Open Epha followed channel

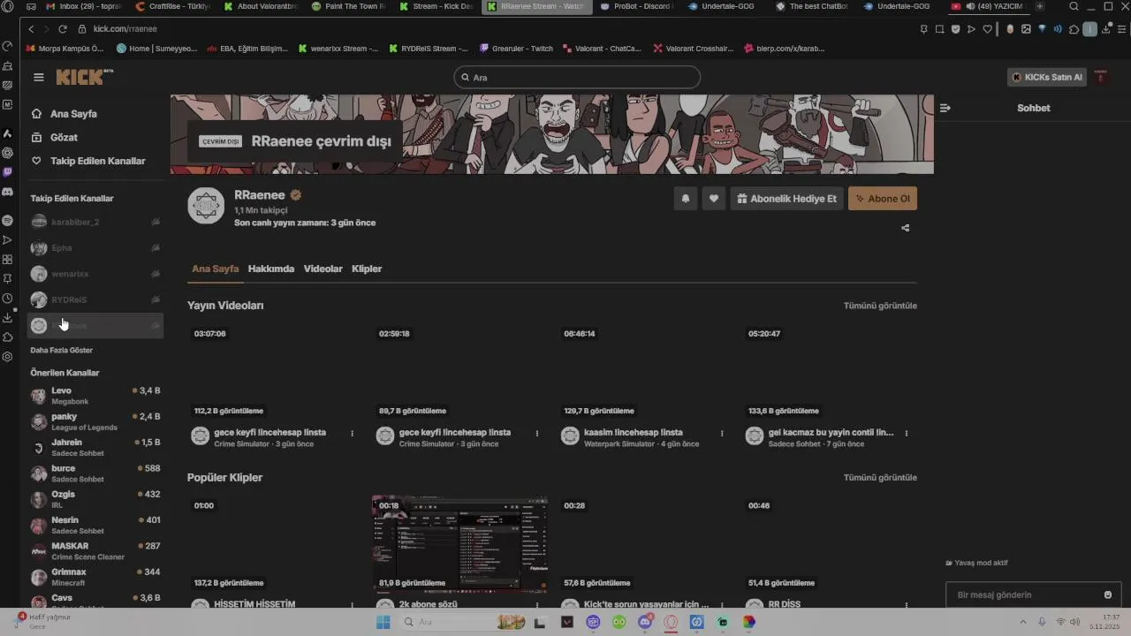point(95,248)
